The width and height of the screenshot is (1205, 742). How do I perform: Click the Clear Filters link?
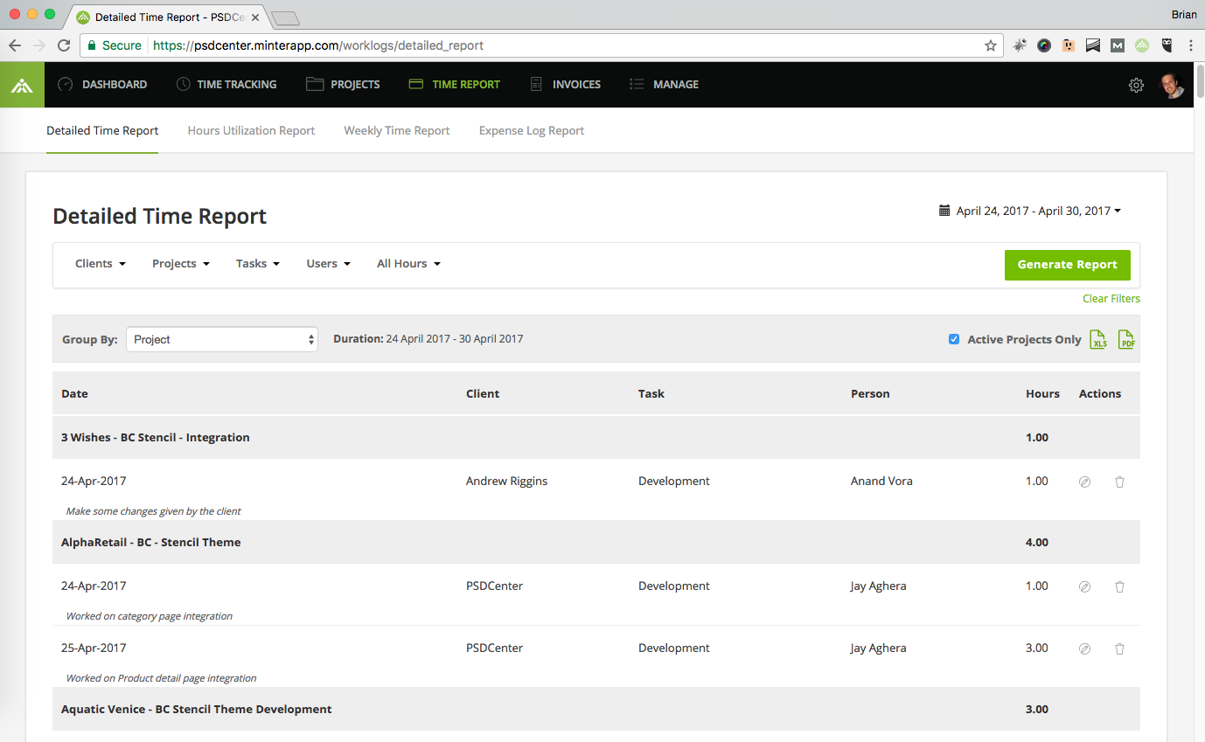click(1111, 299)
